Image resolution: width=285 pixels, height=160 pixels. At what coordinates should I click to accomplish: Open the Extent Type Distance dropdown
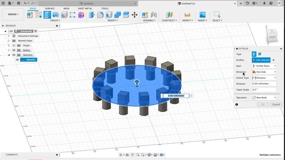(264, 78)
